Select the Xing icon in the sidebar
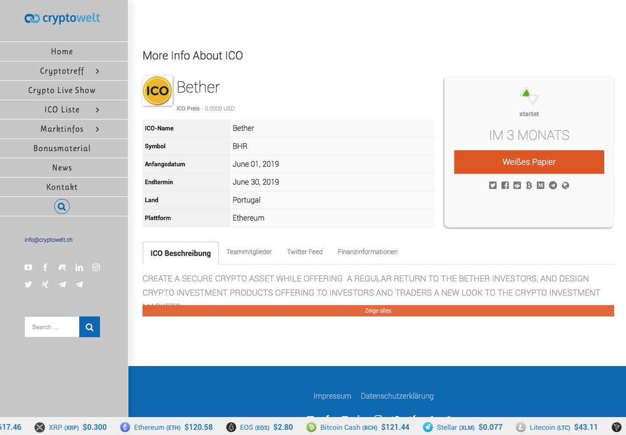The height and width of the screenshot is (435, 626). (45, 284)
